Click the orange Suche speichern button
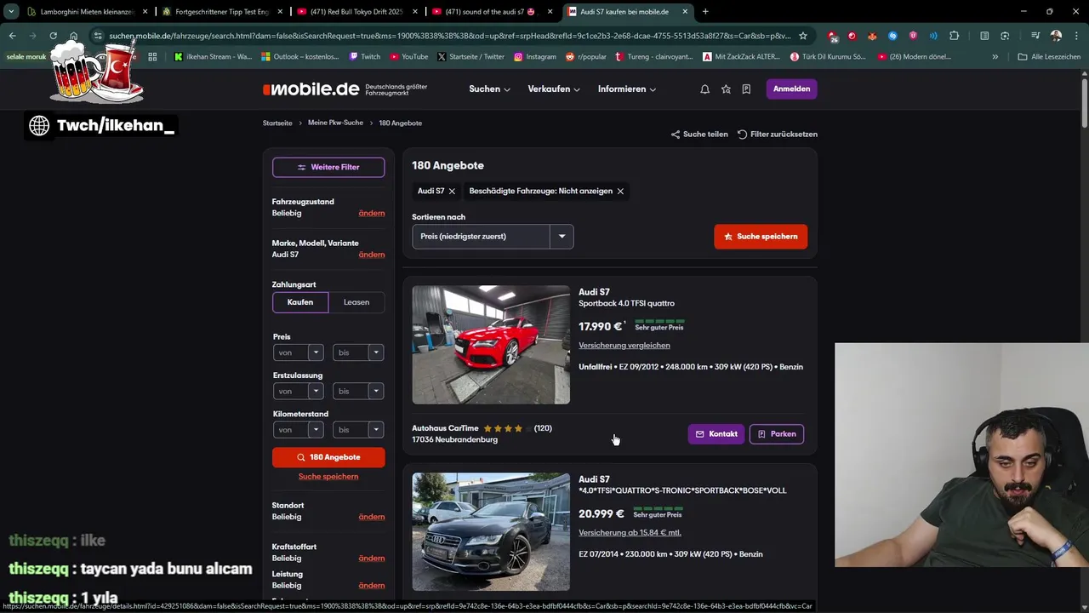The height and width of the screenshot is (613, 1089). [x=761, y=237]
